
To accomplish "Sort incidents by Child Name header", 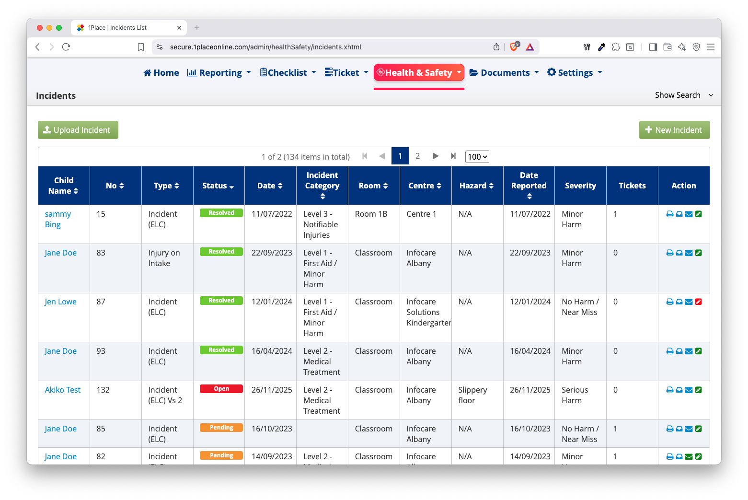I will [64, 186].
